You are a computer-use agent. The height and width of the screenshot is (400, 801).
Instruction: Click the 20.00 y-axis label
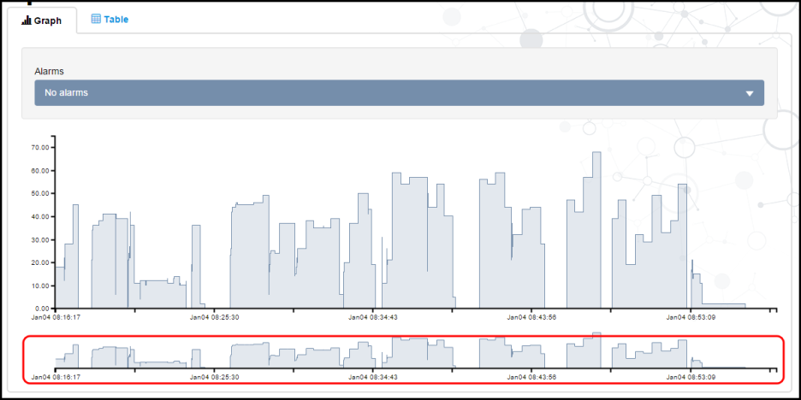coord(40,262)
